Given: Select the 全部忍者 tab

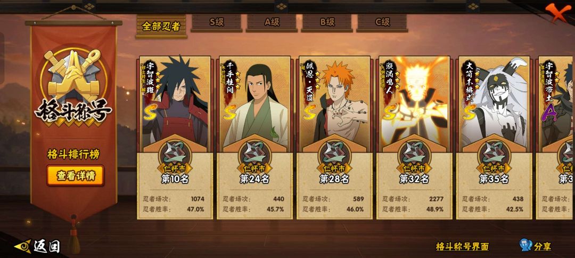Looking at the screenshot, I should pos(161,26).
